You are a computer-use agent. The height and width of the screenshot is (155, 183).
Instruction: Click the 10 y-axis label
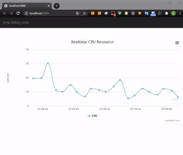[x=27, y=92]
